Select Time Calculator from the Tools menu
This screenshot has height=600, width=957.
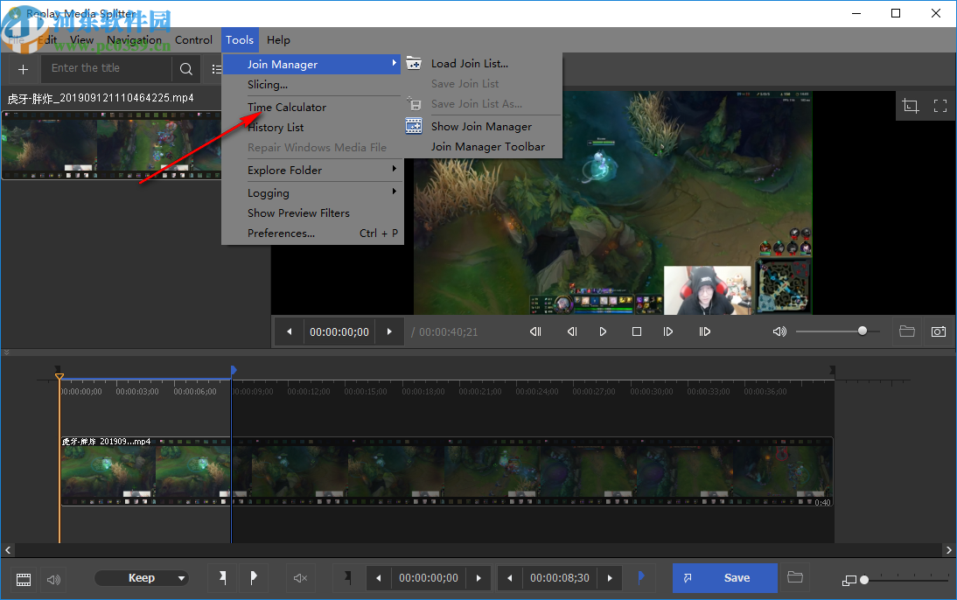289,107
